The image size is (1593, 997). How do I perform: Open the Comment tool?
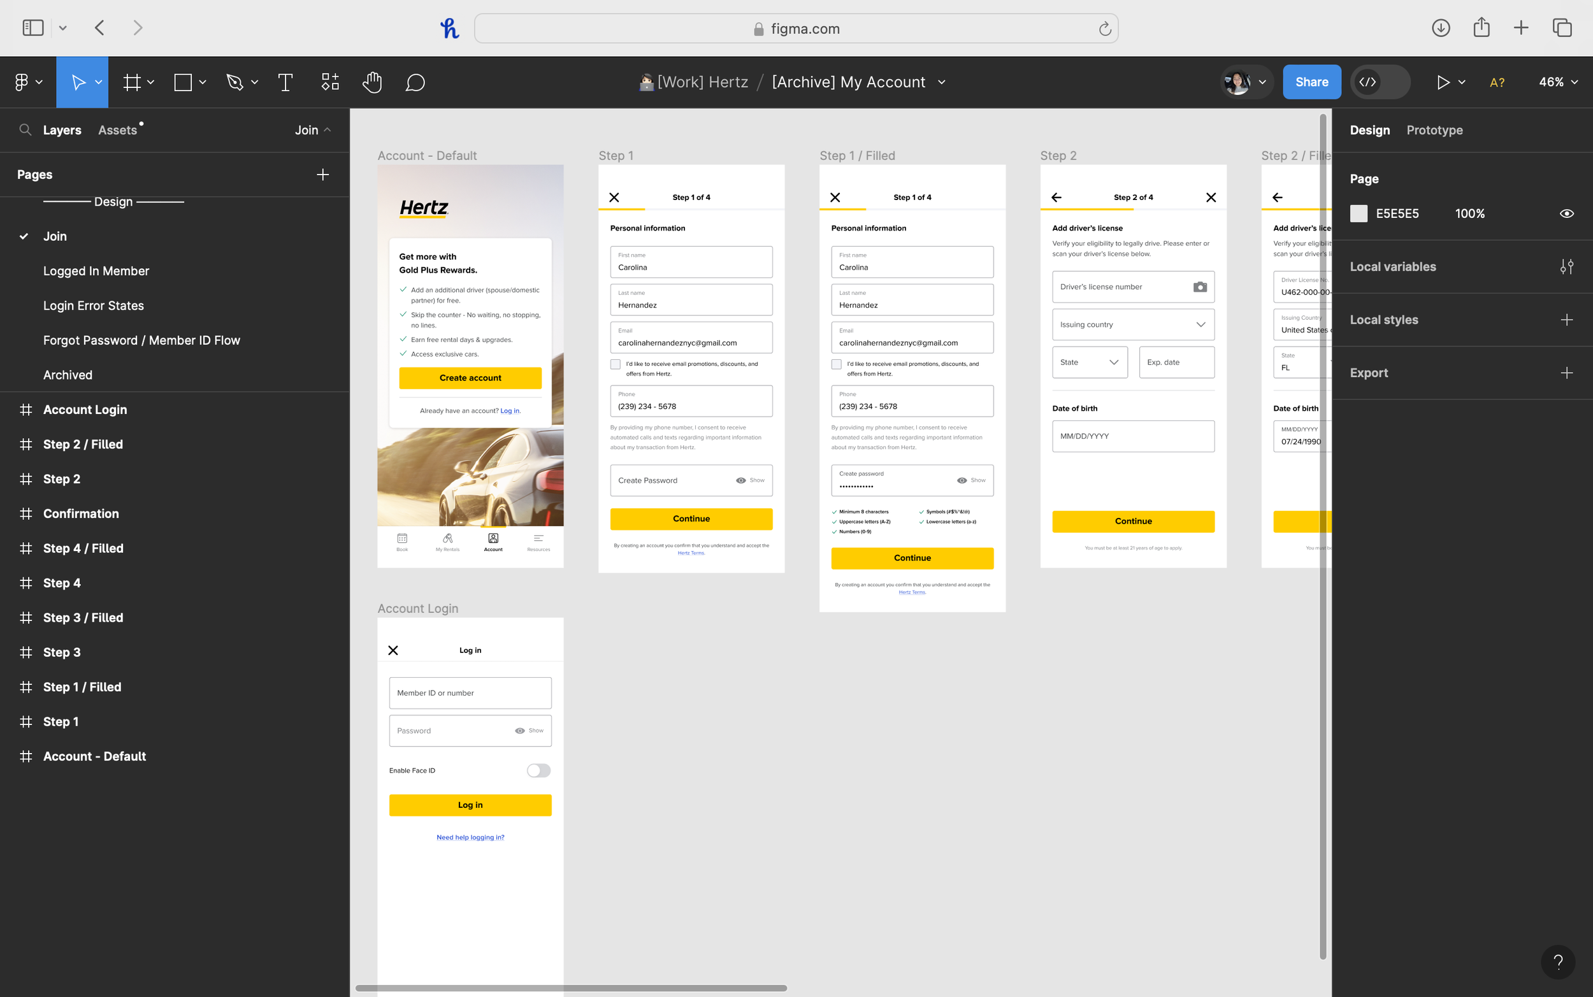pos(415,82)
